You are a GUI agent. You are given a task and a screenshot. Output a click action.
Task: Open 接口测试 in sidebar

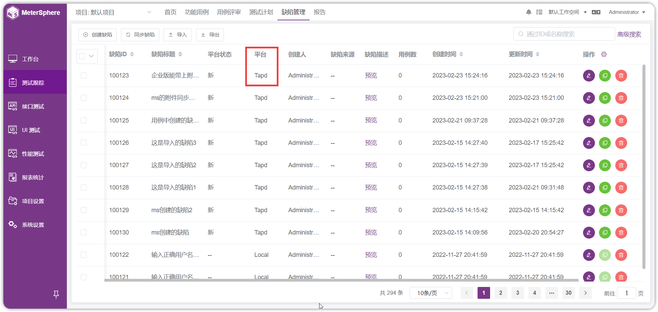pos(35,107)
